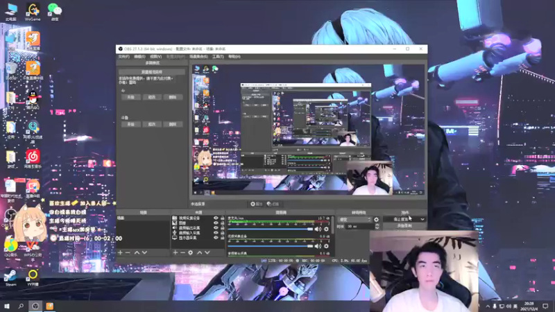Open the scene transition type dropdown
This screenshot has width=555, height=312.
pos(355,220)
